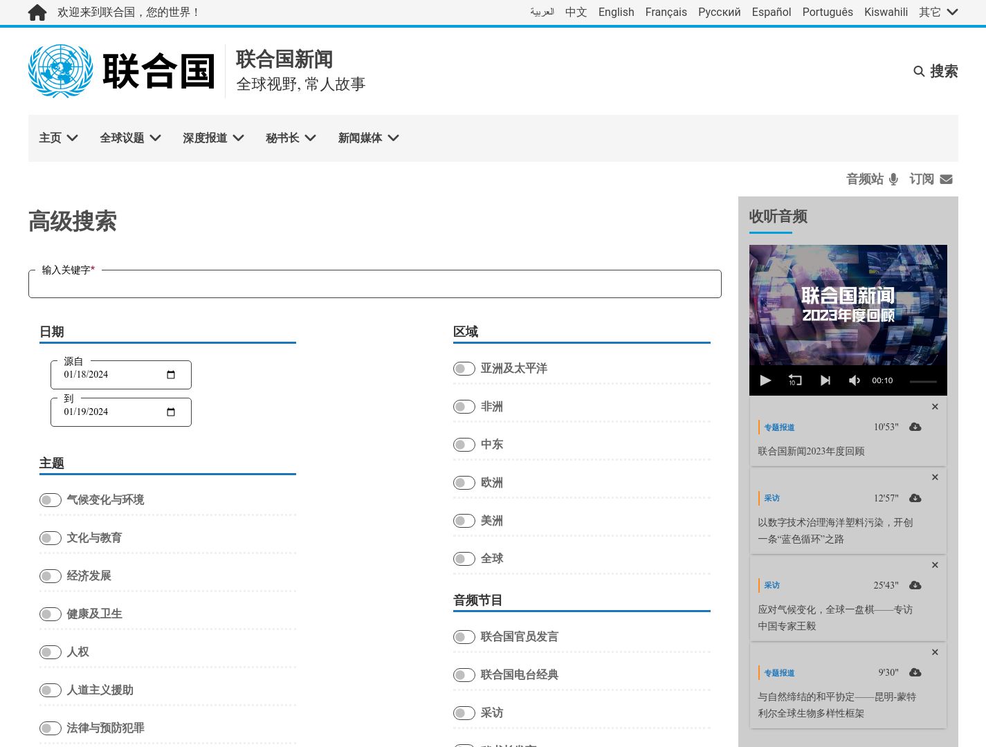
Task: Expand the 全球议题 menu
Action: (x=130, y=138)
